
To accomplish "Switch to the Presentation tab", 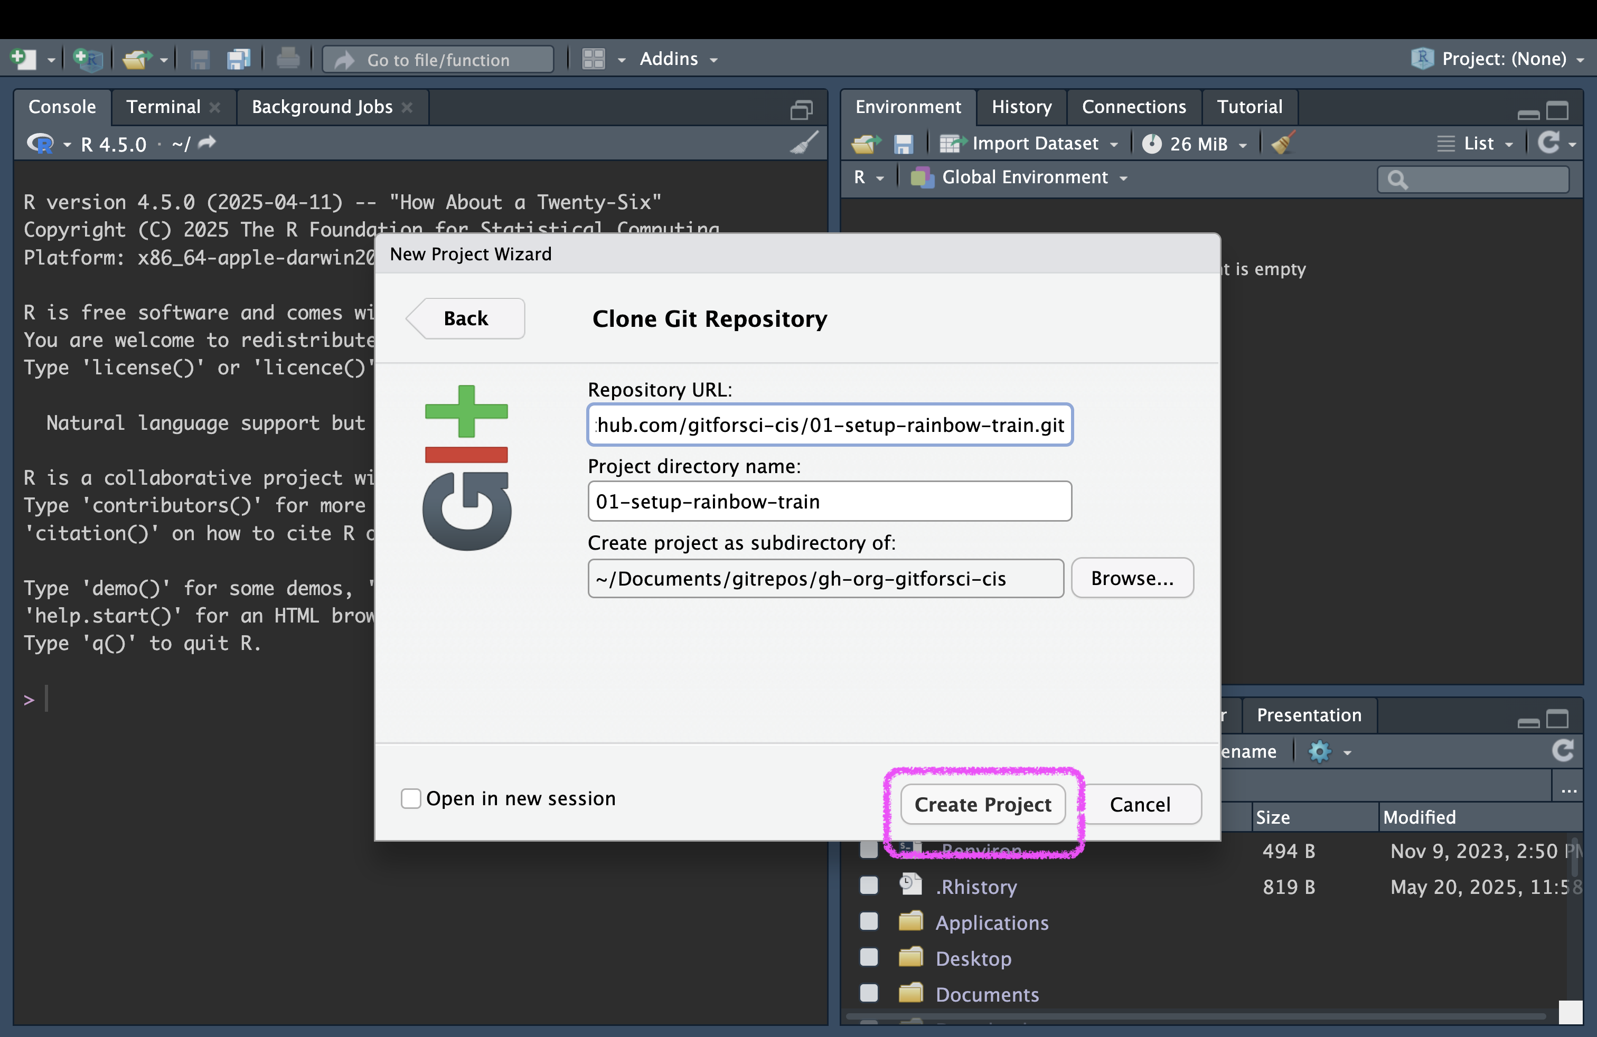I will 1309,715.
